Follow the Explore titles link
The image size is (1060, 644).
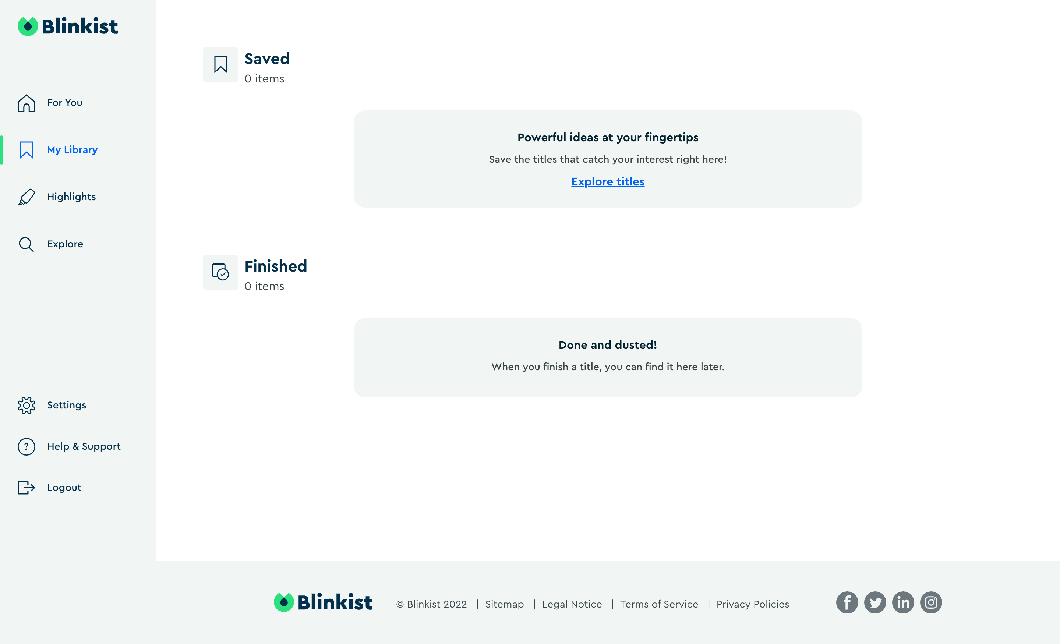coord(607,181)
